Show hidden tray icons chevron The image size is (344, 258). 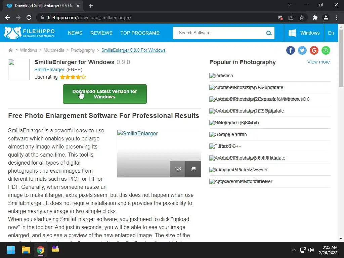(293, 250)
